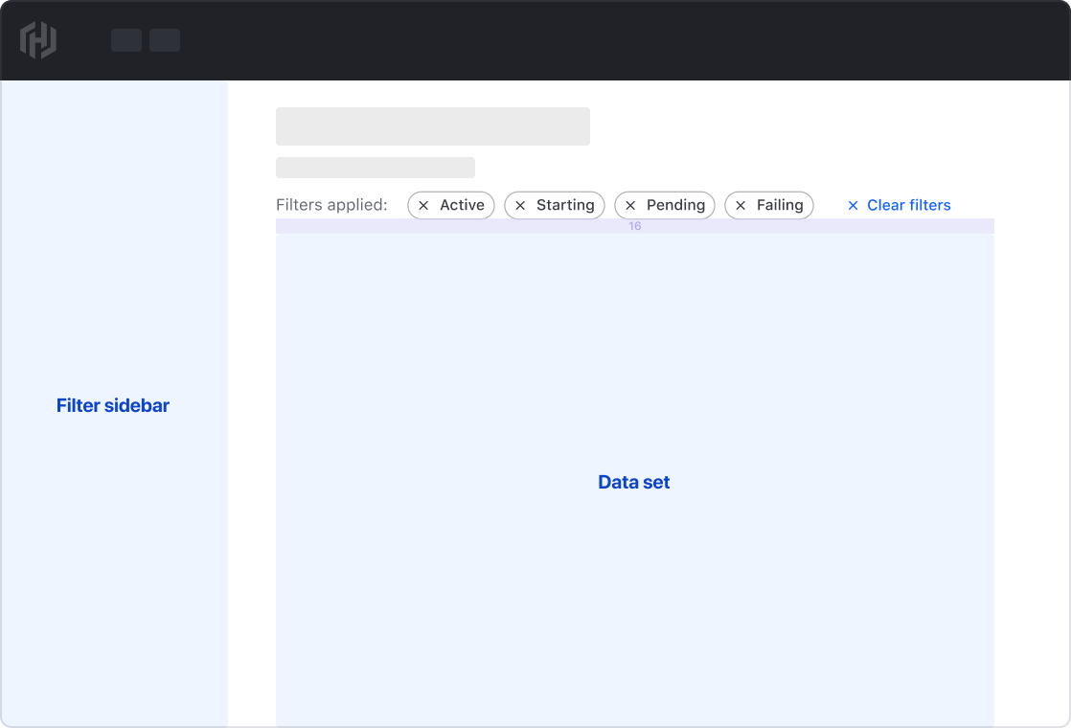The width and height of the screenshot is (1071, 728).
Task: Click the smaller gray subtitle placeholder
Action: [376, 167]
